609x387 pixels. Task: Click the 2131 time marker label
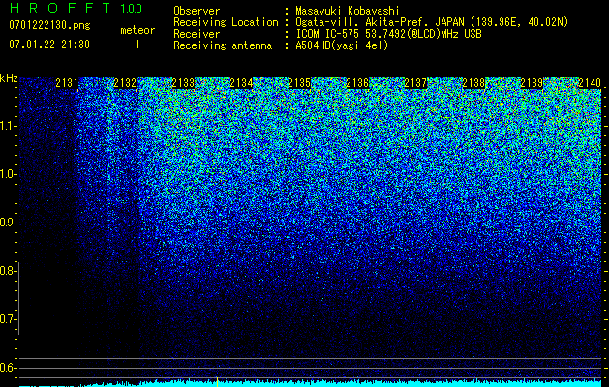click(x=67, y=83)
